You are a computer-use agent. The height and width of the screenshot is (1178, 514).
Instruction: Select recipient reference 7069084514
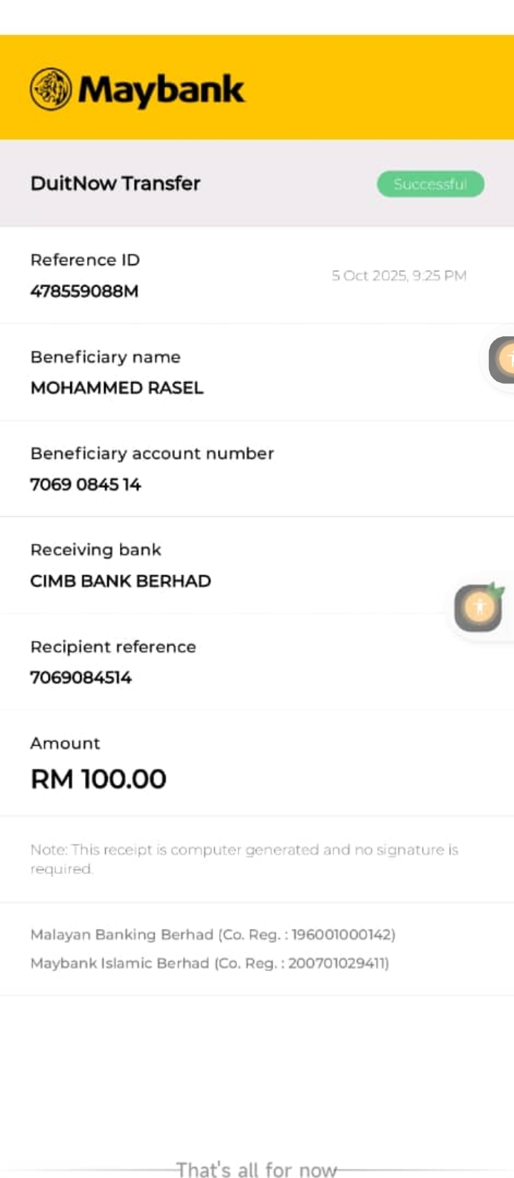coord(81,678)
